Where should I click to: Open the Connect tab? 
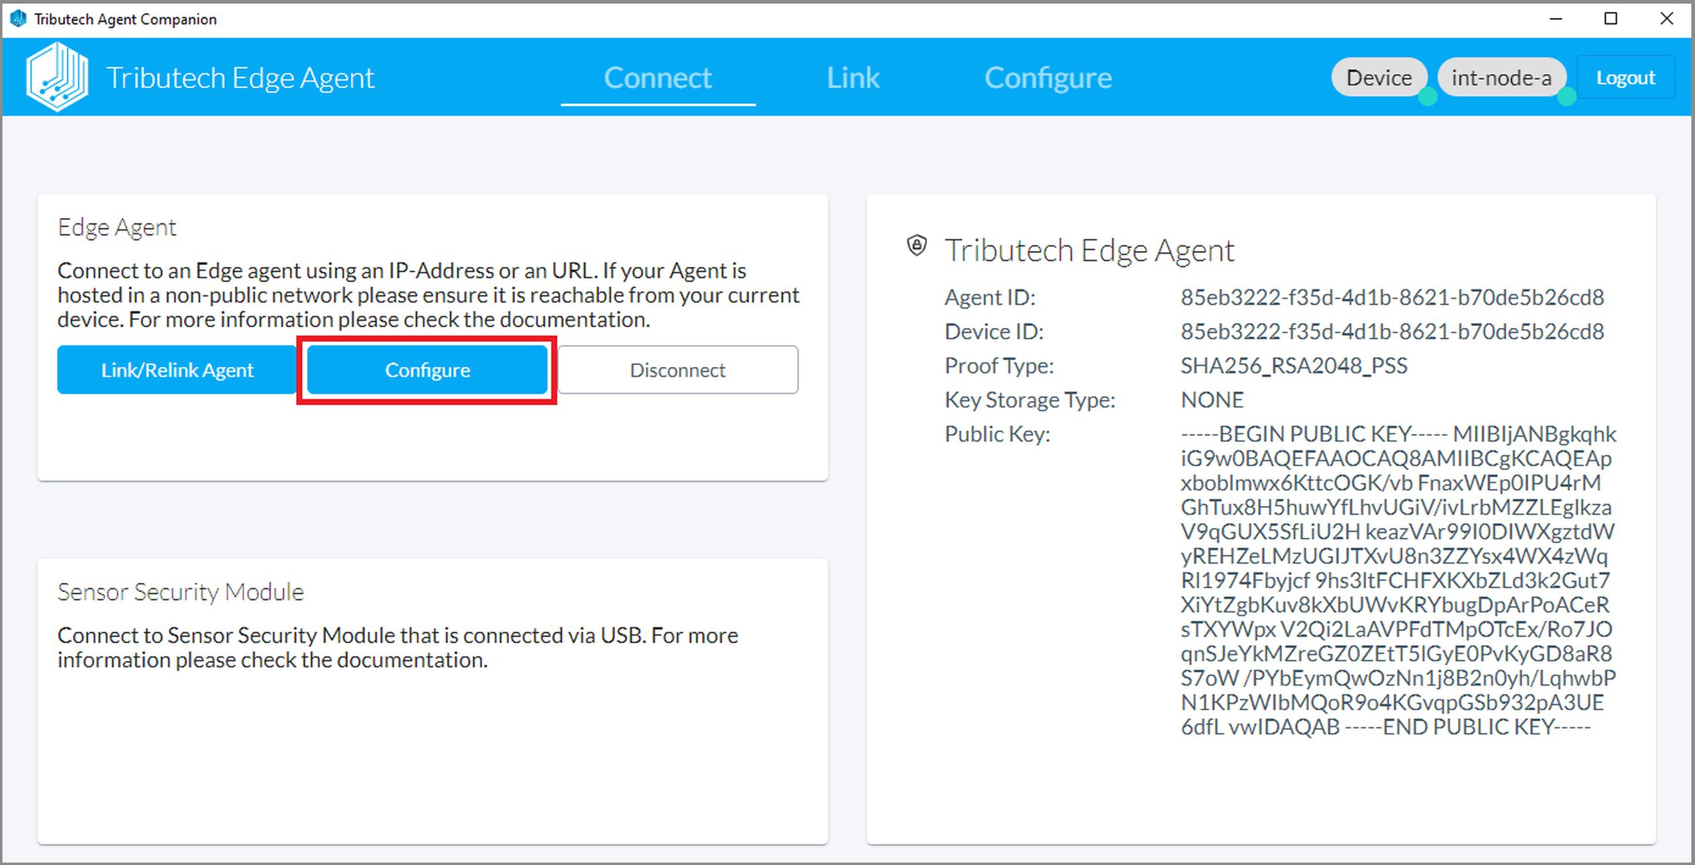pos(657,78)
